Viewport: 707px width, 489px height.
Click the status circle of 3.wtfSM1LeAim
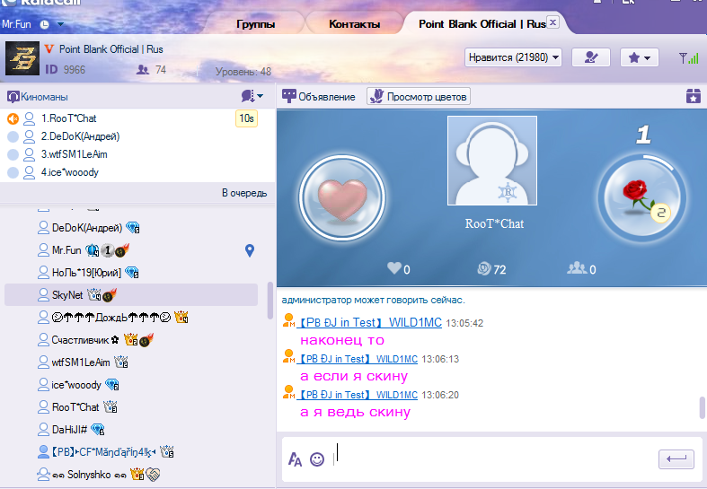point(13,154)
